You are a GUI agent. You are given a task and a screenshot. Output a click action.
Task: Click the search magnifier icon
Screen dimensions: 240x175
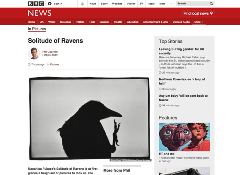(211, 4)
